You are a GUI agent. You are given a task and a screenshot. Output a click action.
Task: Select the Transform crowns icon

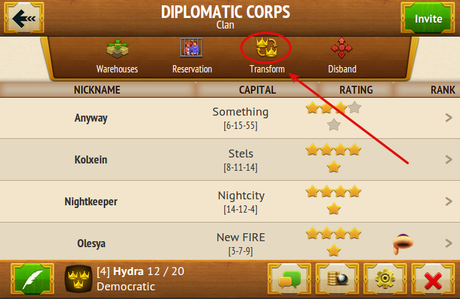[266, 47]
